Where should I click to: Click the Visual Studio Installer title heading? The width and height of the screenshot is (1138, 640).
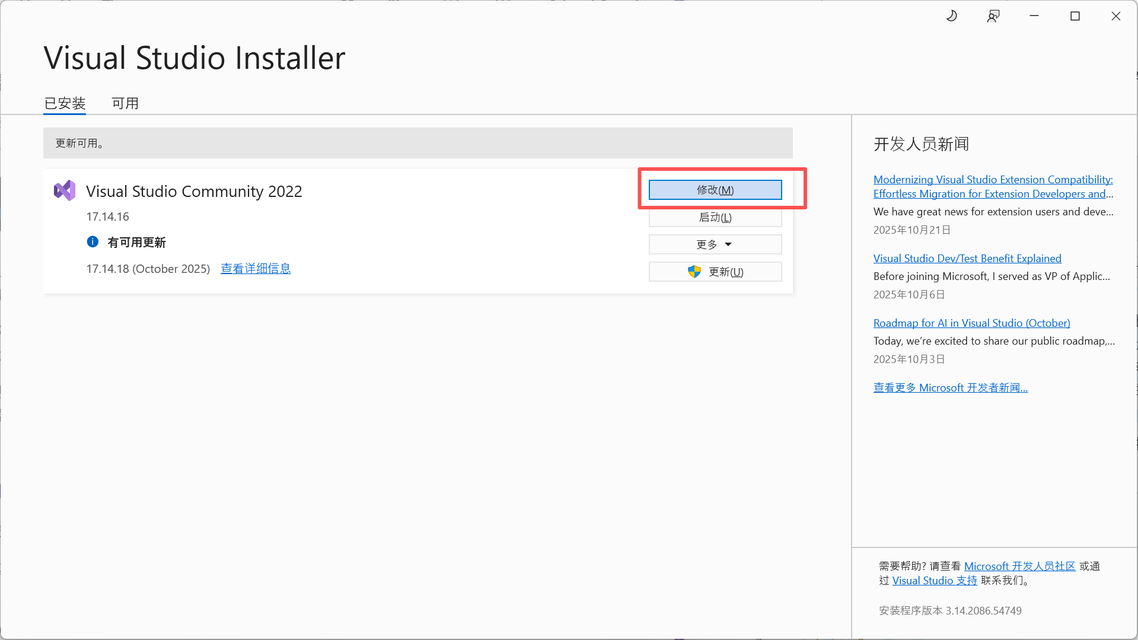pyautogui.click(x=195, y=58)
